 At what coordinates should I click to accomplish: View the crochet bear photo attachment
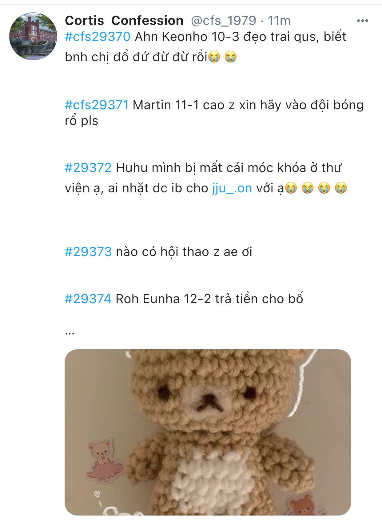(x=208, y=432)
